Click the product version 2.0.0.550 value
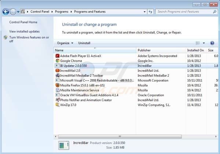 click(x=119, y=143)
